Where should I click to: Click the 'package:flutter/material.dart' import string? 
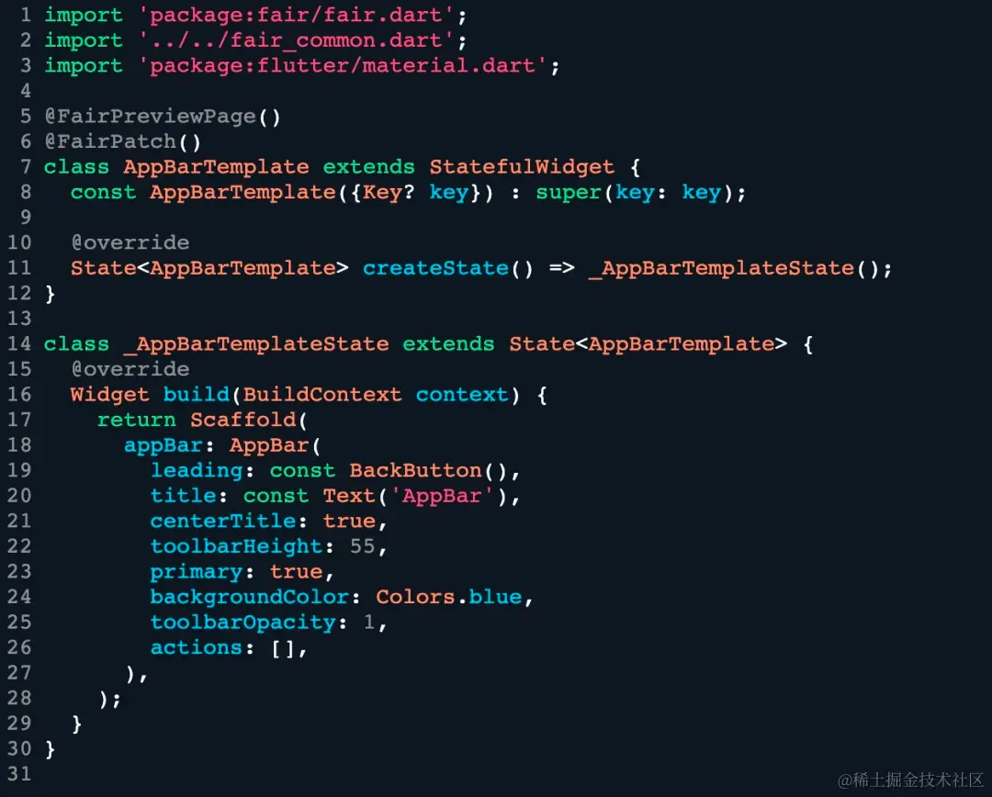coord(343,66)
